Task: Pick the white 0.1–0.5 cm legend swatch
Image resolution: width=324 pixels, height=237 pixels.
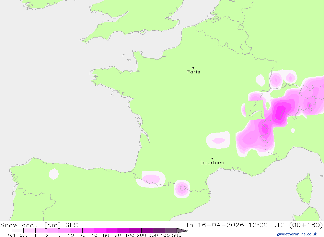Action: [17, 231]
